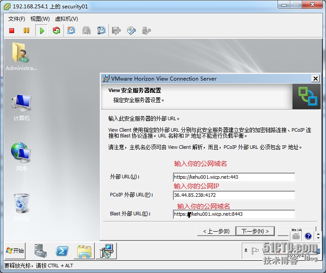Click the 取消 cancel button
This screenshot has height=273, width=326.
[297, 230]
